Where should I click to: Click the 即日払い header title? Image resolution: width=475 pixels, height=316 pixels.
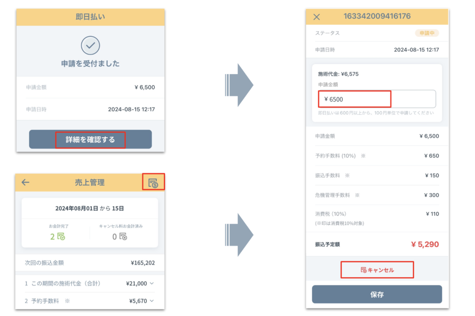[90, 17]
